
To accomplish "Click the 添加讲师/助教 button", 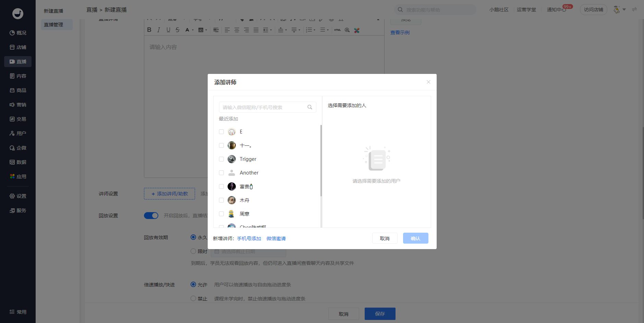I will click(x=169, y=194).
